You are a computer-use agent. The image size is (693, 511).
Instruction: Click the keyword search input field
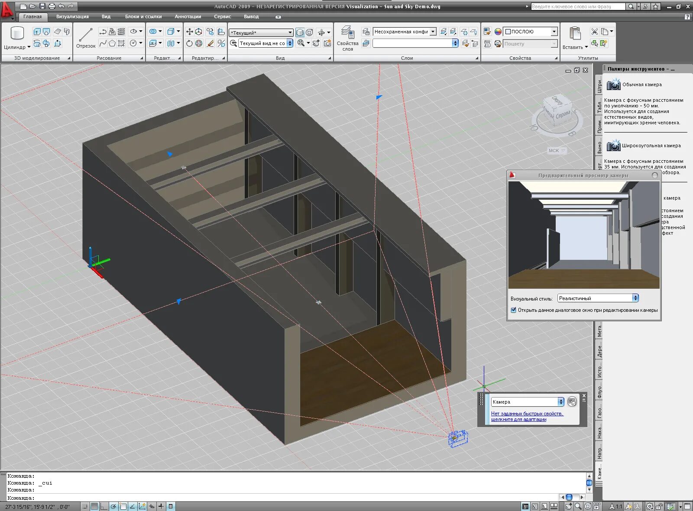pos(577,6)
